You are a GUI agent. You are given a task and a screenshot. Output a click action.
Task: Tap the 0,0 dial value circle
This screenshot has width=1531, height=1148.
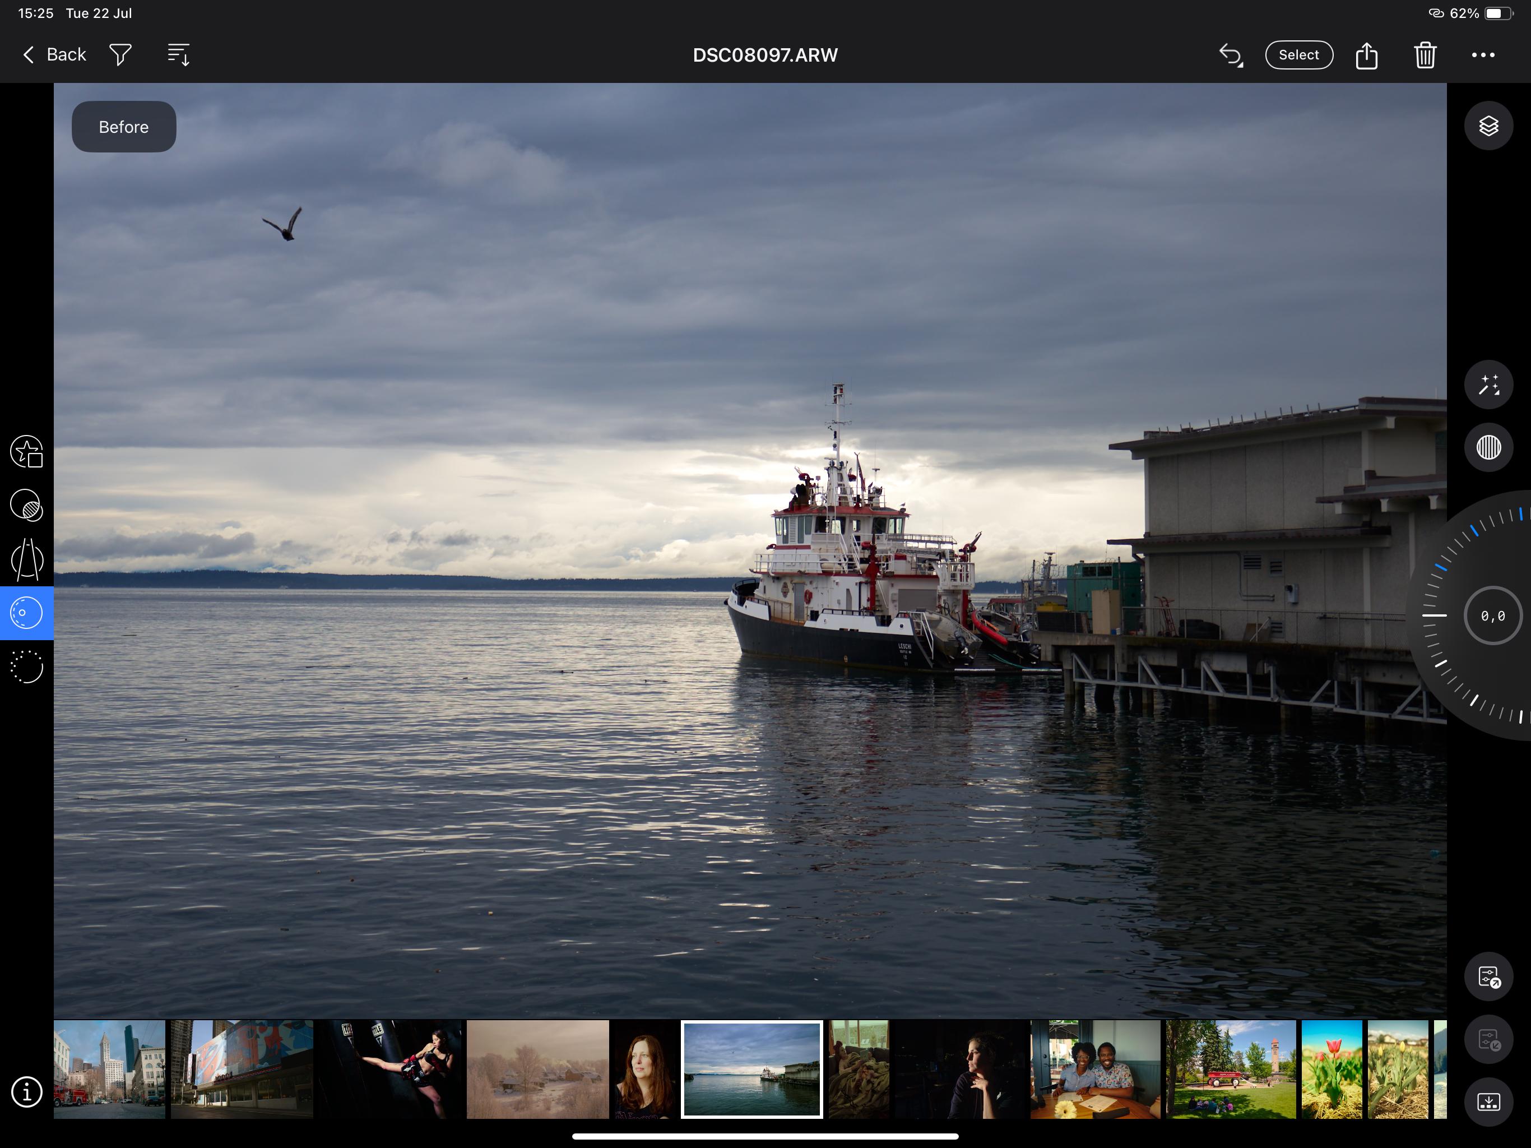pyautogui.click(x=1492, y=615)
